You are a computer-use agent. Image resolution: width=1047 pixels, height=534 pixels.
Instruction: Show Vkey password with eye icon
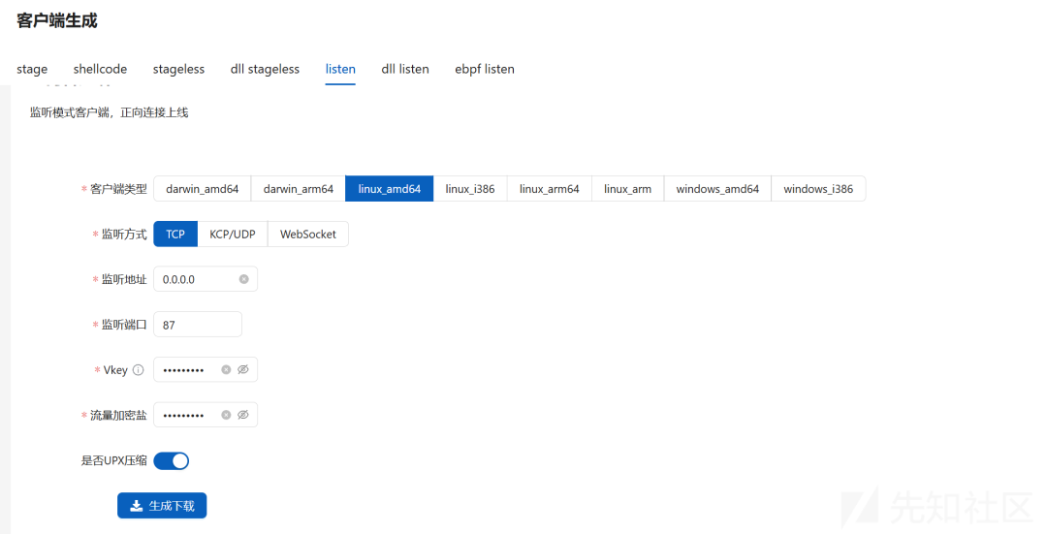point(243,369)
